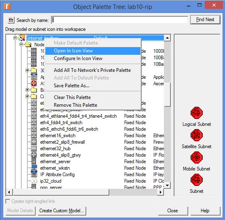This screenshot has width=225, height=220.
Task: Click the horizontal scrollbar left arrow
Action: [9, 192]
